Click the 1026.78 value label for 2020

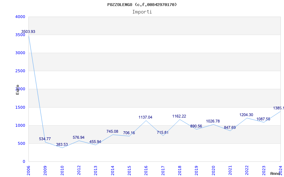click(213, 121)
